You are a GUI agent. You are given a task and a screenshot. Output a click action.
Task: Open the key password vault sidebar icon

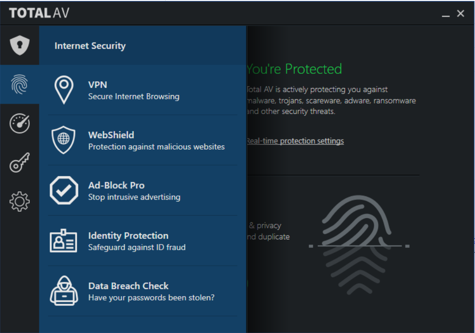[x=20, y=162]
